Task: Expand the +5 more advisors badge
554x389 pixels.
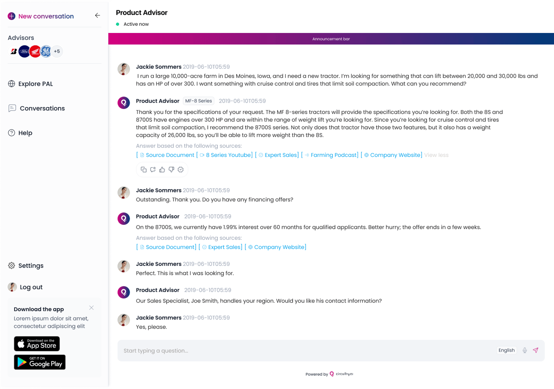Action: 57,51
